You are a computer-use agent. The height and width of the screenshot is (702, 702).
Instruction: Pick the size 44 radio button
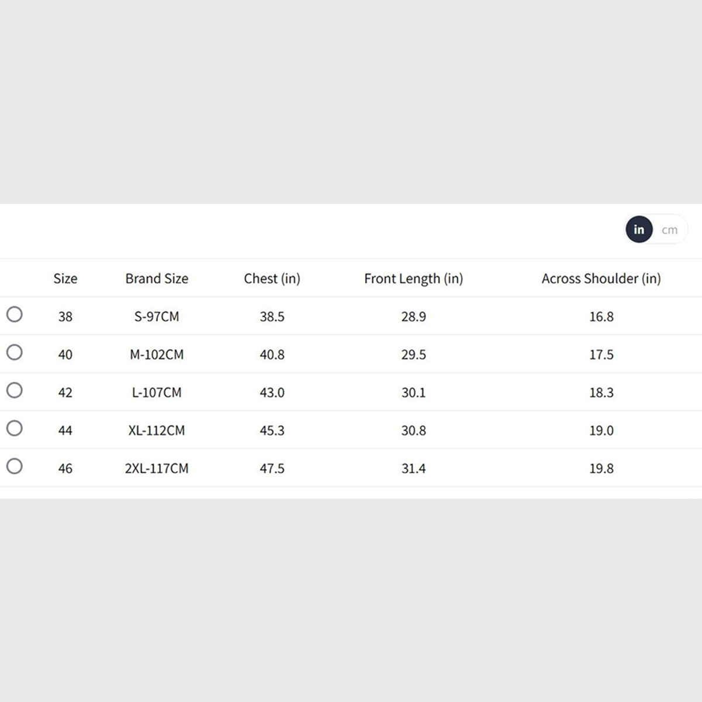pyautogui.click(x=15, y=428)
